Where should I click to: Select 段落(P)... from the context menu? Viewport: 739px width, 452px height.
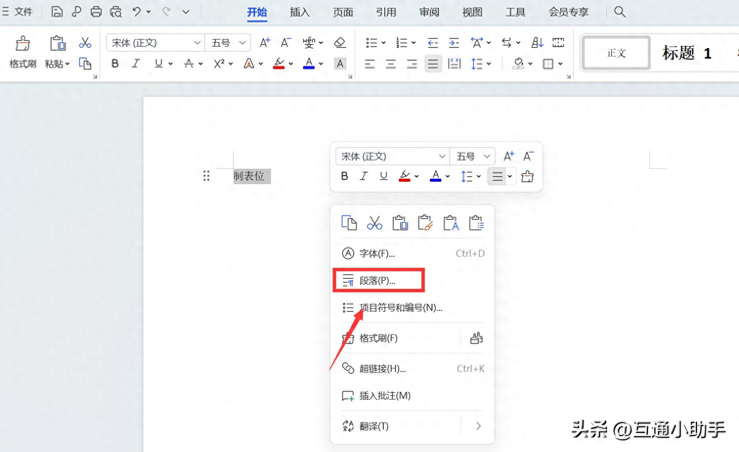(x=378, y=281)
